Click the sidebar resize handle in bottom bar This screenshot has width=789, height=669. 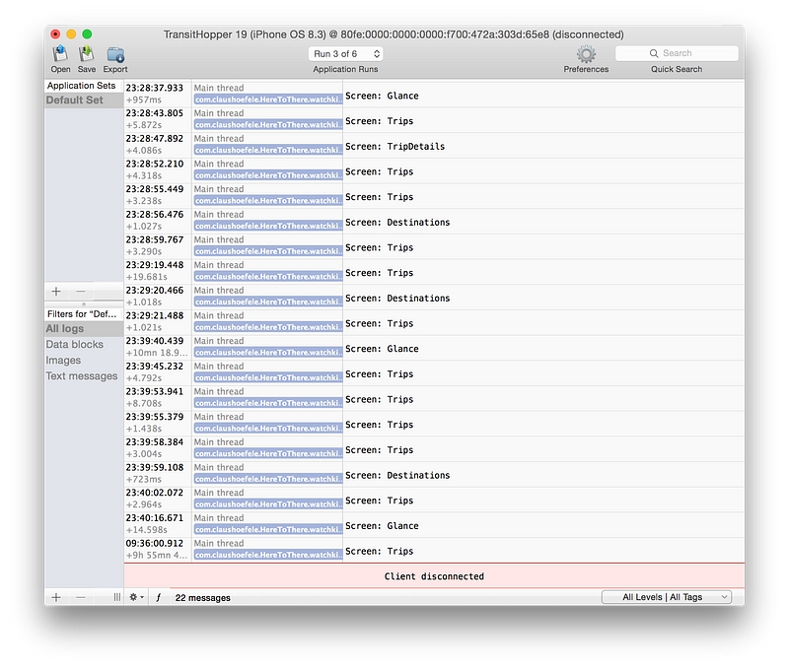(116, 597)
